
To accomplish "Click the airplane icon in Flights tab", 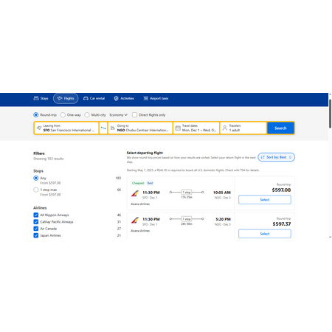I will point(60,98).
